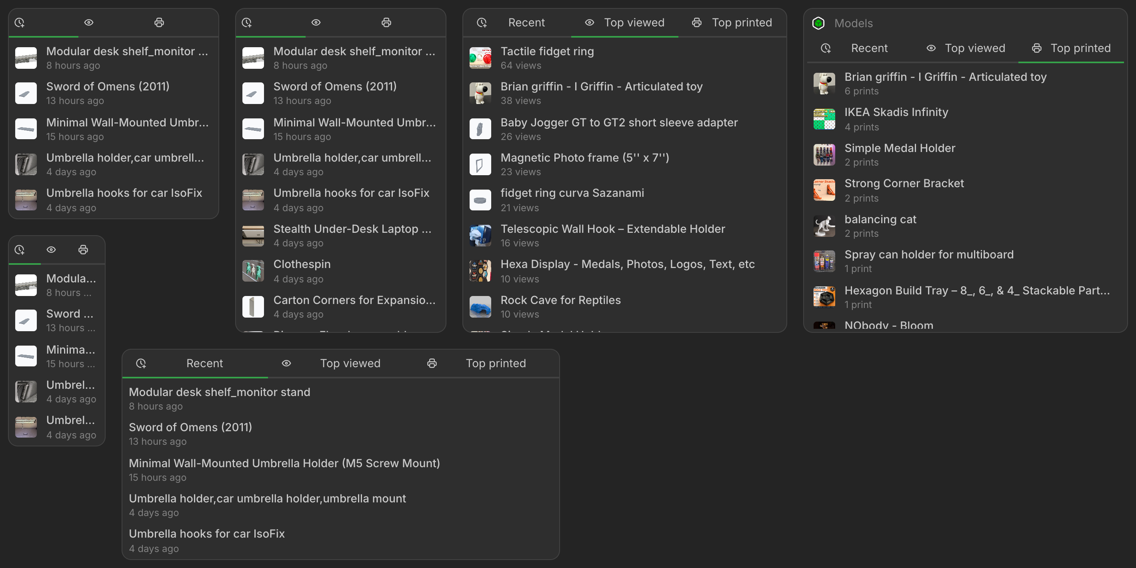
Task: Open 'Umbrella holder,car umbrella holder,umbrella mount' entry
Action: [340, 505]
